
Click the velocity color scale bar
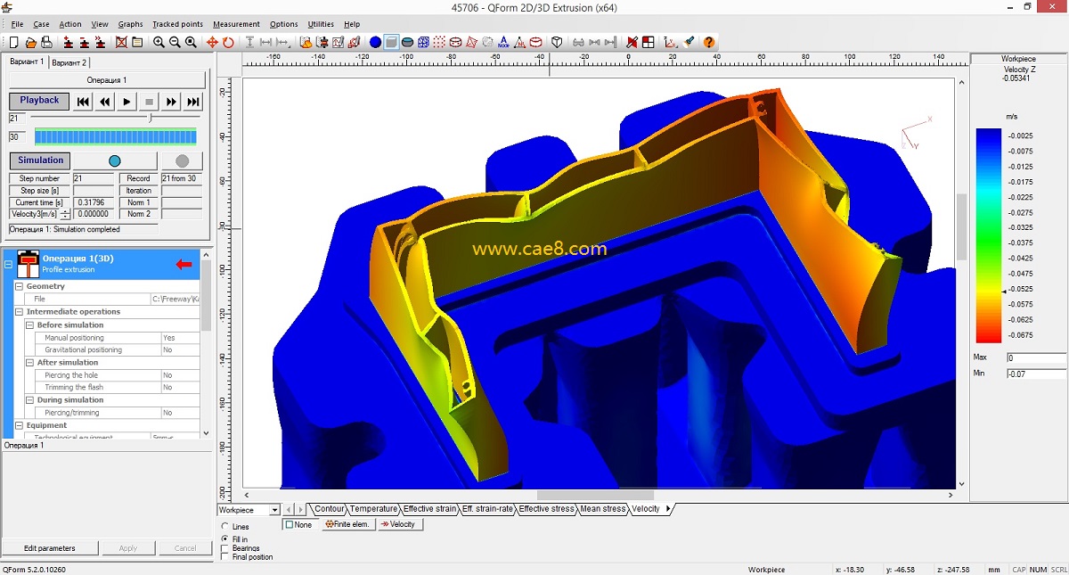pos(988,235)
